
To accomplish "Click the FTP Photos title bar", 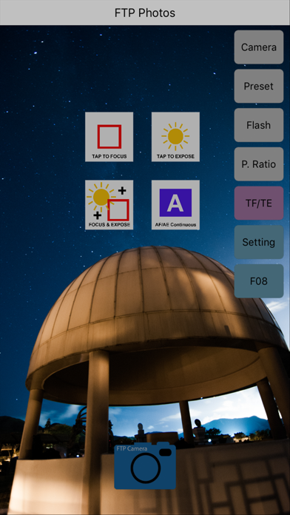I will [145, 13].
